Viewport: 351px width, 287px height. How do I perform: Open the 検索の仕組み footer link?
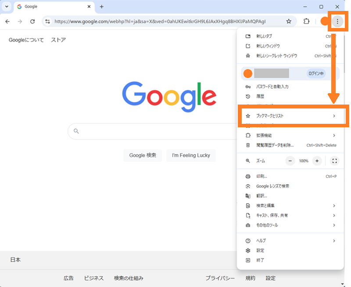(129, 278)
